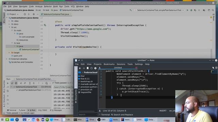Open IntelliJ Analyze menu
Screen dimensions: 218x122
coord(39,6)
